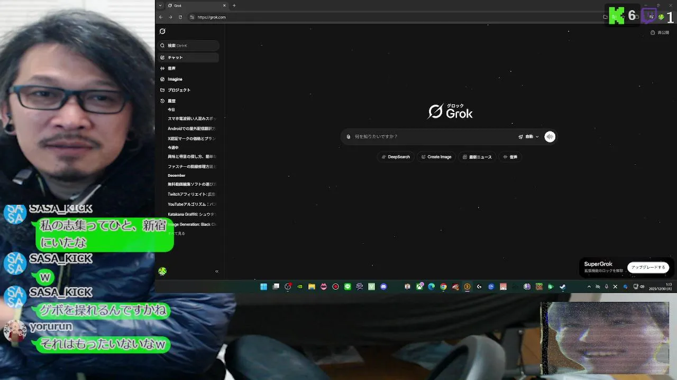Click the 最新ニュース button
Screen dimensions: 677x380
pyautogui.click(x=477, y=157)
